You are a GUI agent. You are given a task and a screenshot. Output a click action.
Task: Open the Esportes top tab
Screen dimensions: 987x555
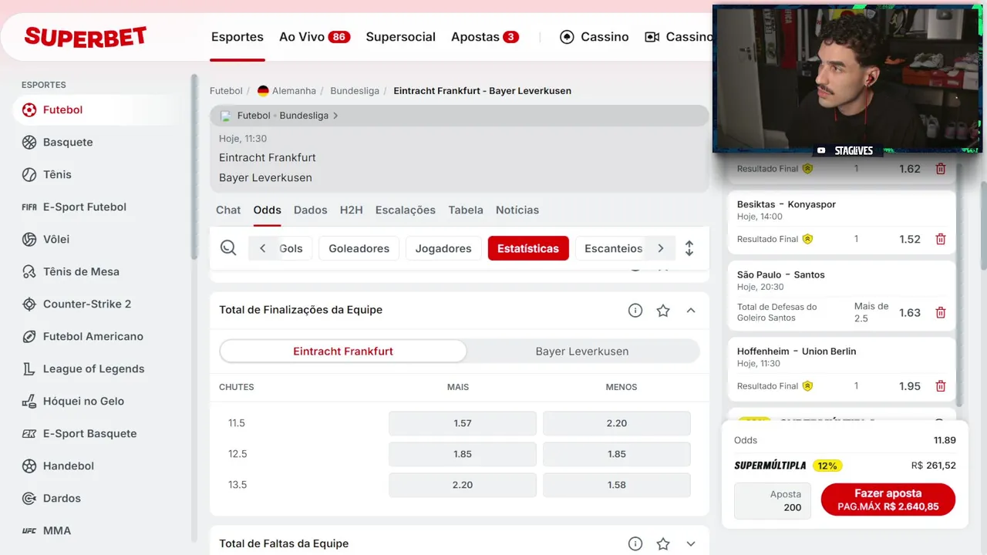[237, 37]
